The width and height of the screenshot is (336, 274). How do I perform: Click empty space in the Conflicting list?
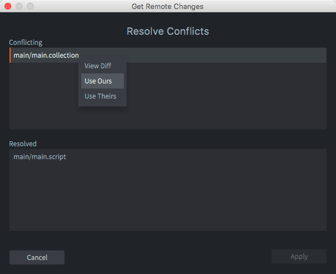pos(224,101)
